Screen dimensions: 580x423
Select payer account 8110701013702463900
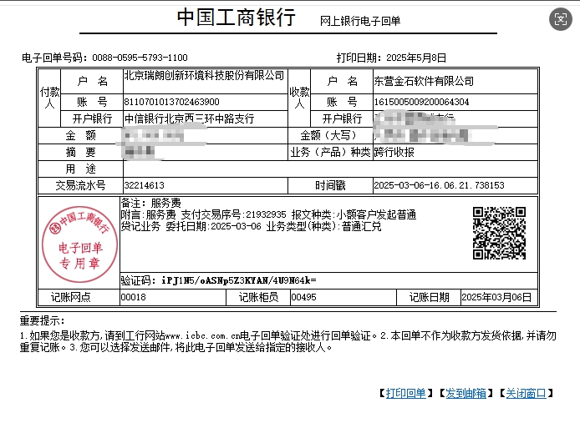click(x=171, y=102)
